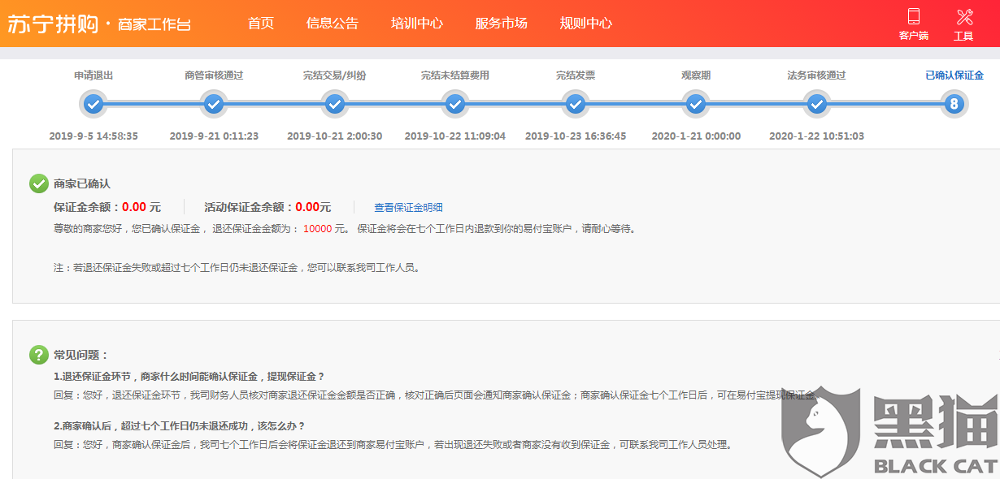Click the 保证金余额 0.00 元 value
This screenshot has height=479, width=1000.
[x=141, y=207]
